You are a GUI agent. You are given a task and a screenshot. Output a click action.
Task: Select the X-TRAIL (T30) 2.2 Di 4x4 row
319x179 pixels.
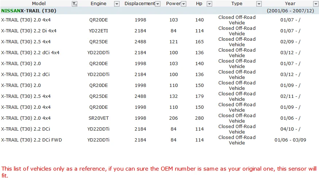click(160, 31)
